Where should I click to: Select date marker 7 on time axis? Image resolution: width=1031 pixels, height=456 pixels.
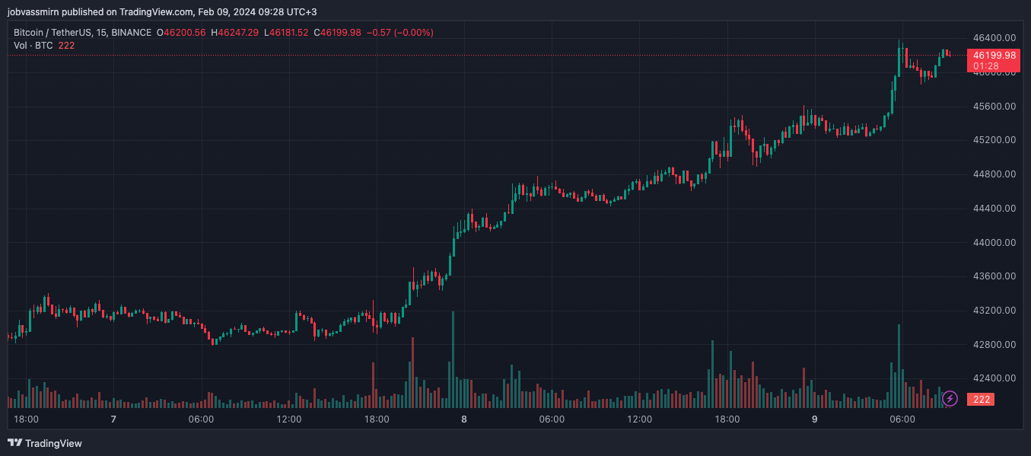click(x=113, y=419)
